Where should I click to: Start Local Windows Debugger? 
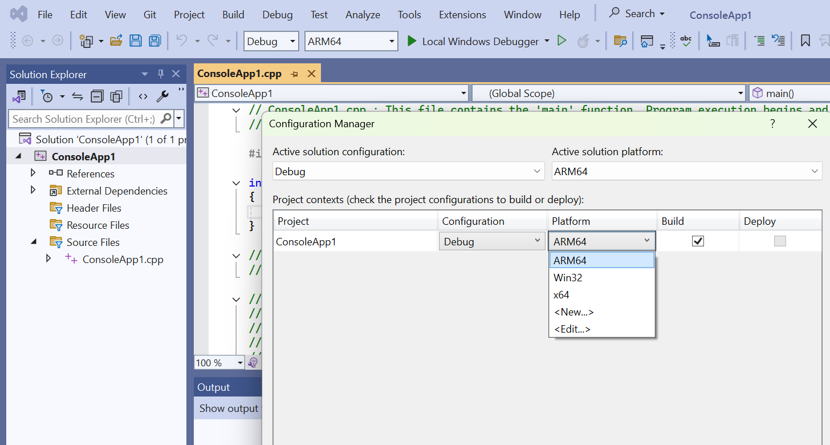473,41
